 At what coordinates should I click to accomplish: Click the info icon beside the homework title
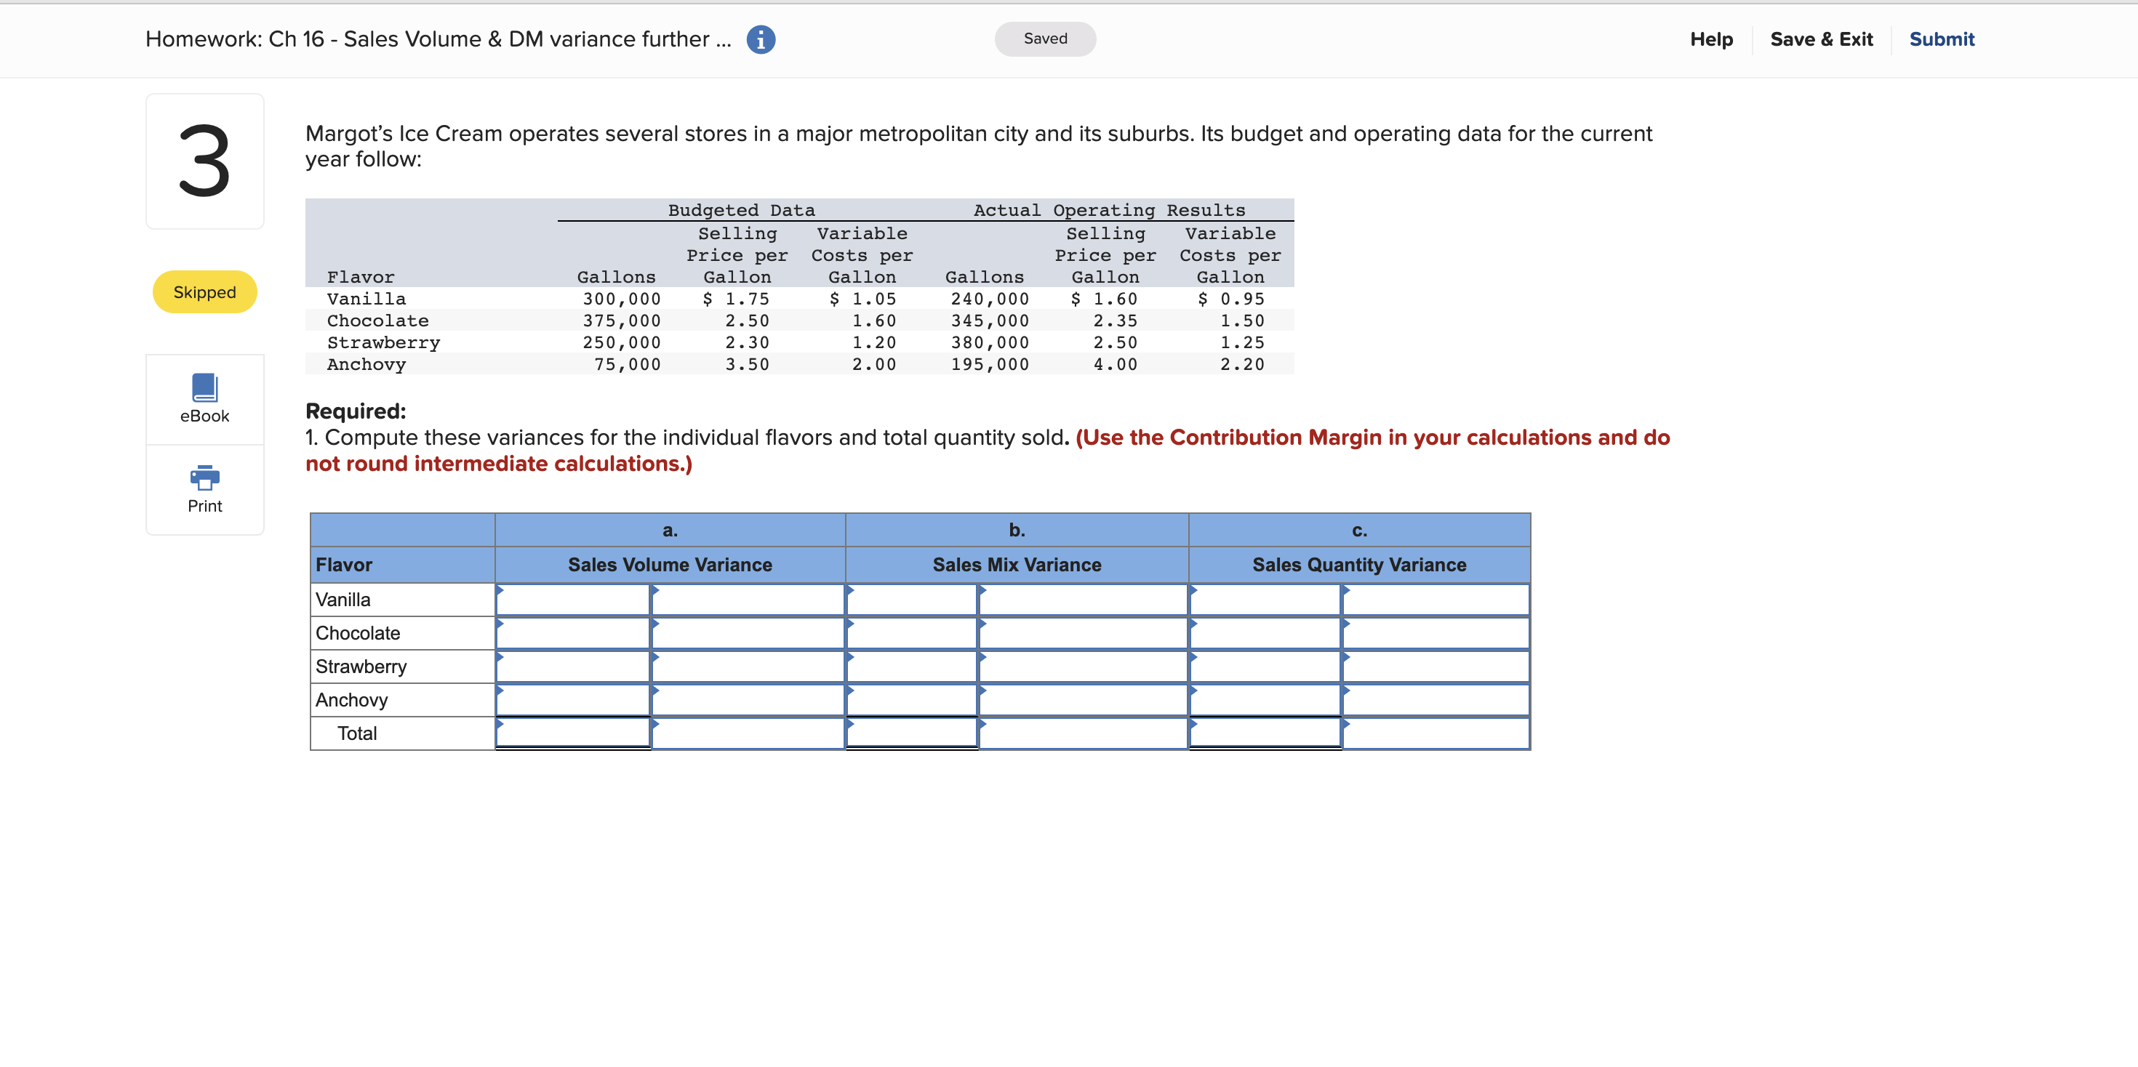(761, 39)
